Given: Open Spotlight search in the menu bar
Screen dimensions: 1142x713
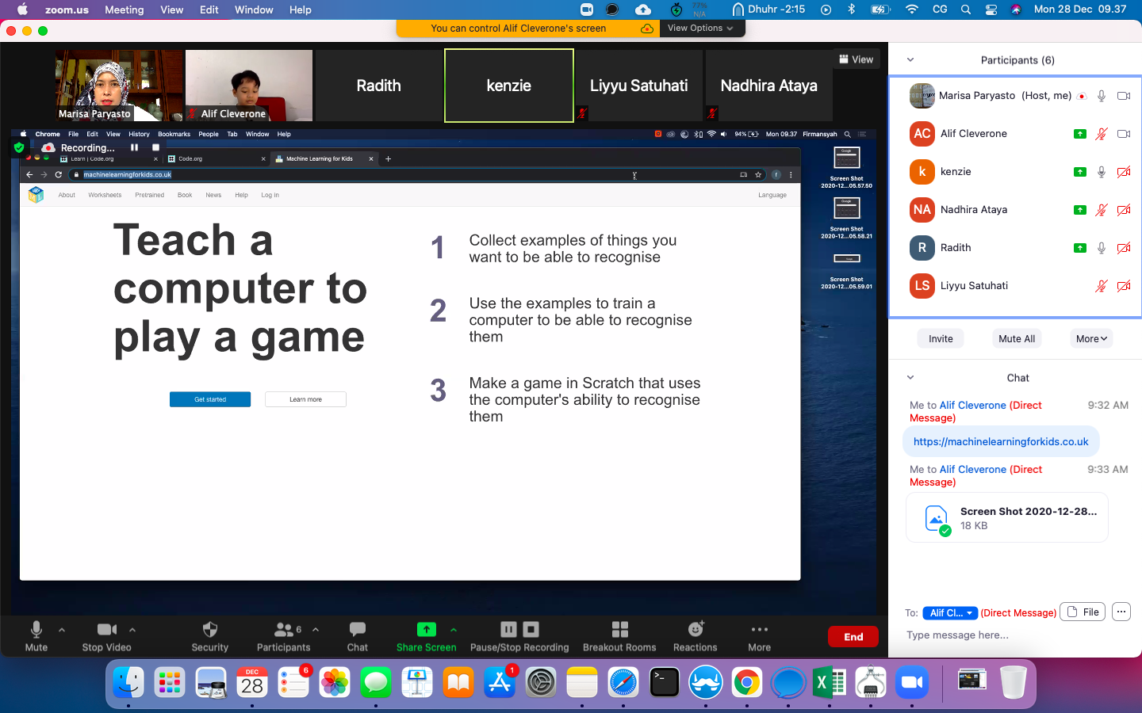Looking at the screenshot, I should pyautogui.click(x=965, y=10).
